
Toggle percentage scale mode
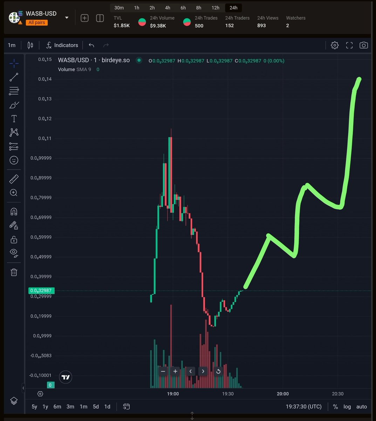[x=335, y=407]
